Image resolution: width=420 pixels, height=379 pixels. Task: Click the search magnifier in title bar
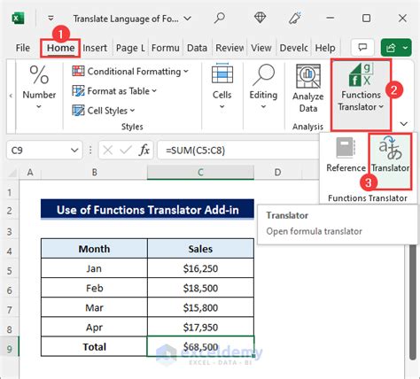220,19
